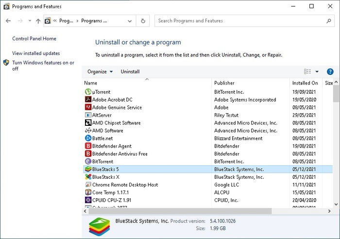This screenshot has width=340, height=239.
Task: Click the Battle.net icon in list
Action: click(x=88, y=138)
